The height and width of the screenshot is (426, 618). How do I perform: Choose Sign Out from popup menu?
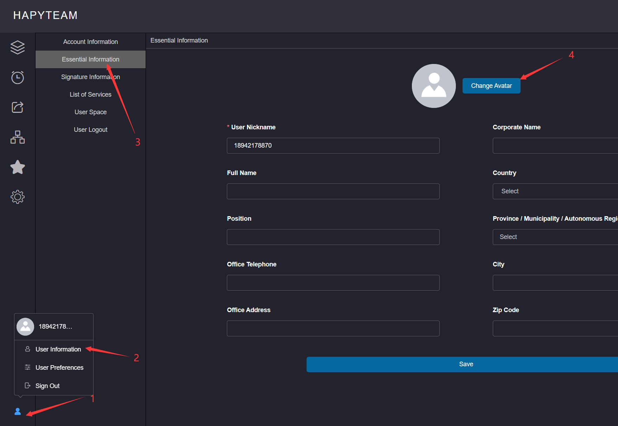[x=54, y=386]
